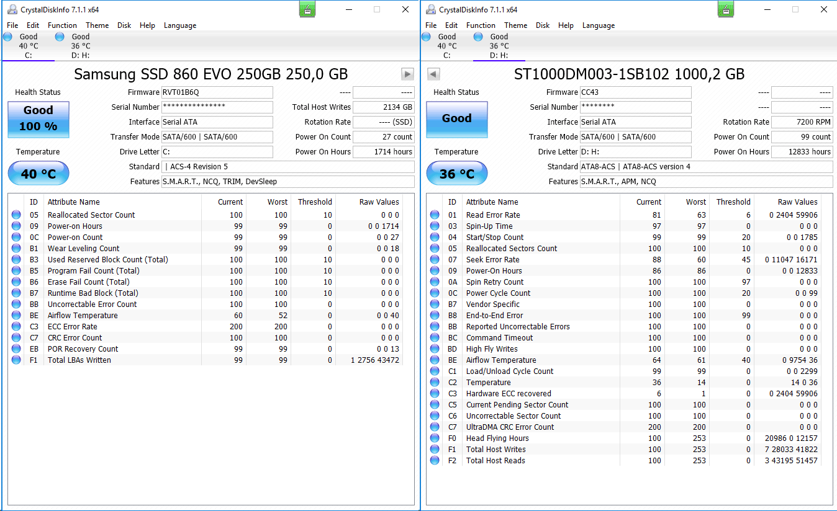This screenshot has height=511, width=837.
Task: Click the Rotation Rate 7200 RPM field
Action: pos(802,122)
